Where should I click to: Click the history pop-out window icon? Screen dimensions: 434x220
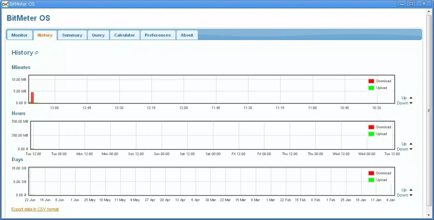pyautogui.click(x=37, y=53)
